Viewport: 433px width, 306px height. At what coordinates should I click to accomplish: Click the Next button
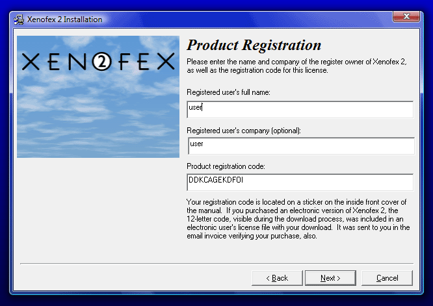[x=330, y=278]
